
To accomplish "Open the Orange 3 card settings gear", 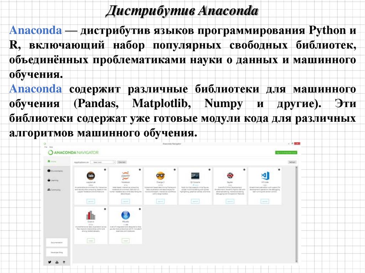I will click(x=175, y=169).
